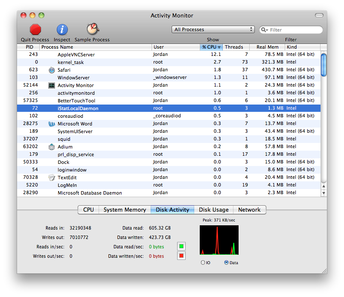Screen dimensions: 344x297
Task: Click the Adium duck icon
Action: pos(52,147)
